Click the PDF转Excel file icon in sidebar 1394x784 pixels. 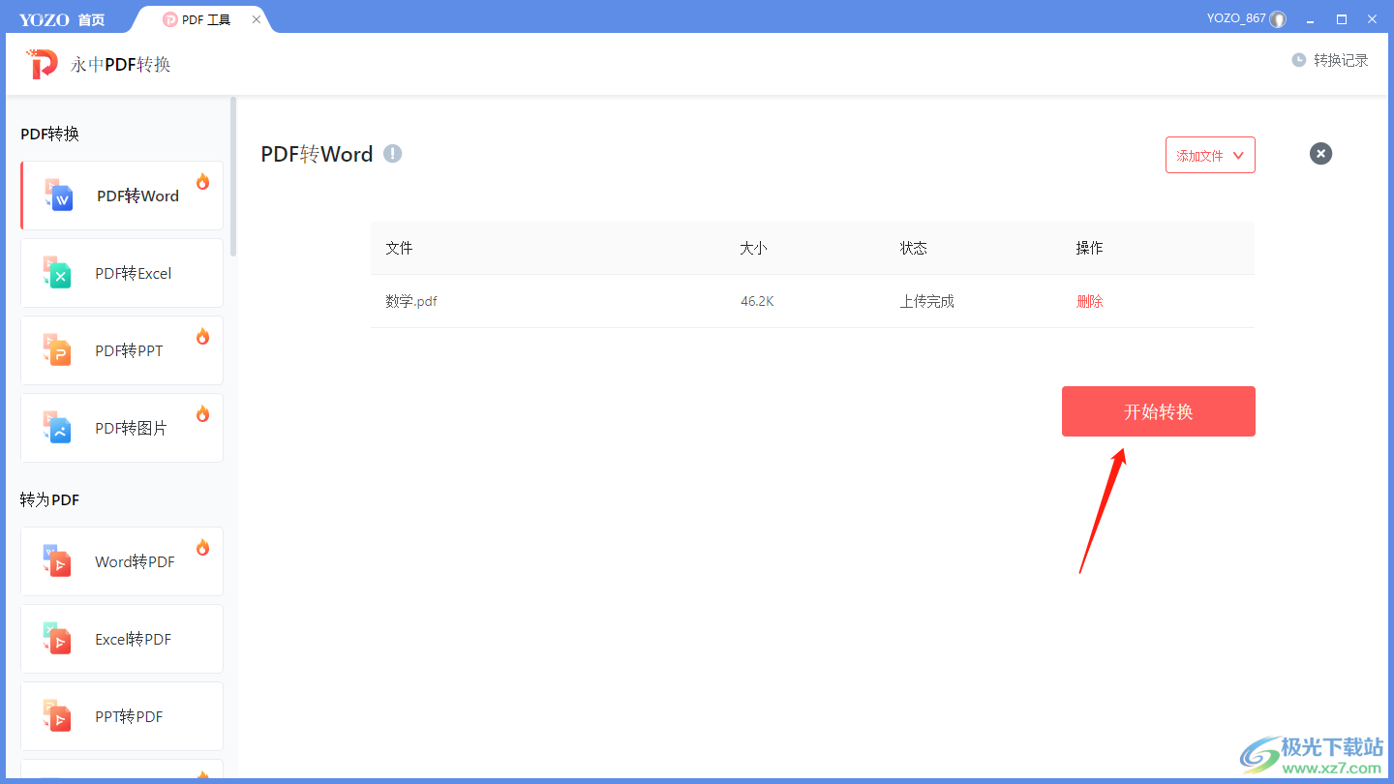(x=58, y=273)
